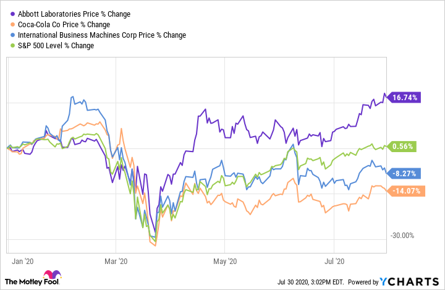
Task: Click the 0.56% S&P 500 value flag
Action: point(405,147)
